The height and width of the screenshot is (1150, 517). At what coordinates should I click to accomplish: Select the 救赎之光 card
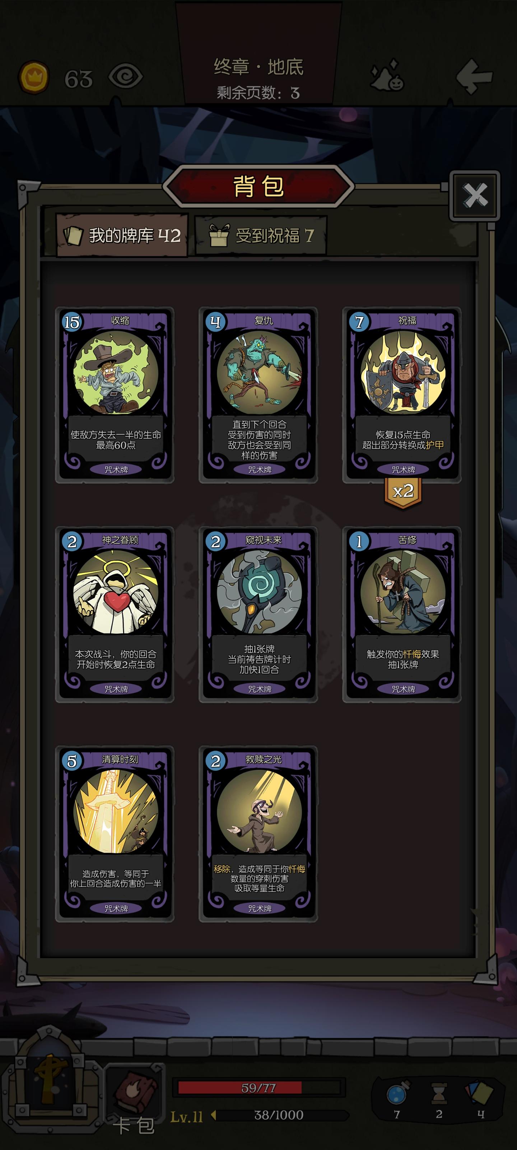[x=258, y=834]
